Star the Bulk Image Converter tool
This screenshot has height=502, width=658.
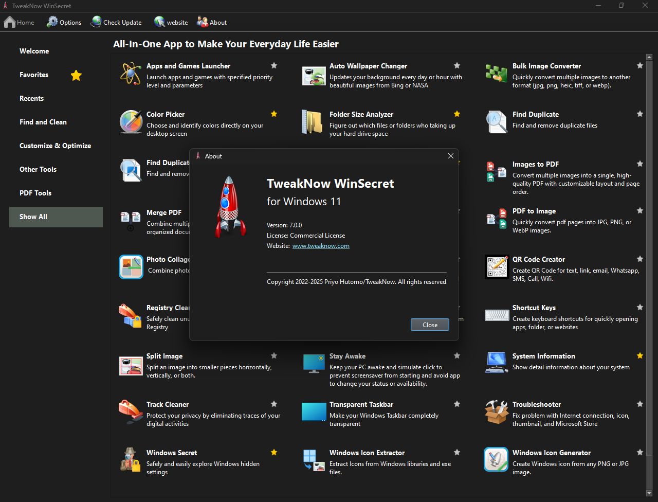(x=640, y=65)
